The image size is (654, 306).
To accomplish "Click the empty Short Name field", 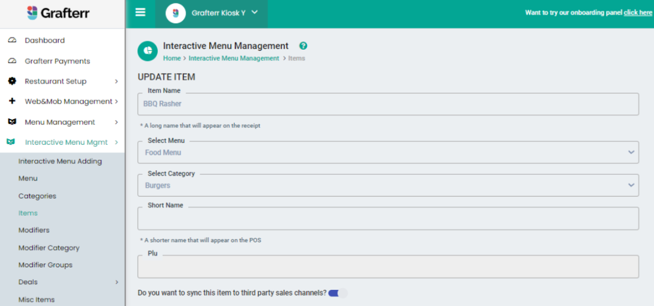I will pyautogui.click(x=388, y=218).
